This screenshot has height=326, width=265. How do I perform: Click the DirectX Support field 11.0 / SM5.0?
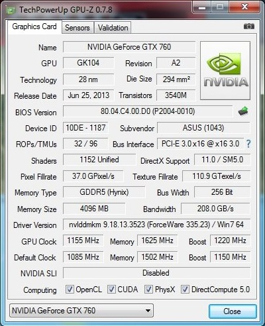pyautogui.click(x=223, y=160)
